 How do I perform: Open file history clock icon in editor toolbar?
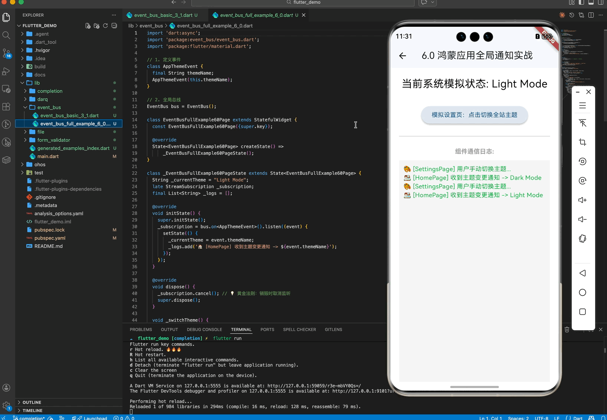[572, 15]
